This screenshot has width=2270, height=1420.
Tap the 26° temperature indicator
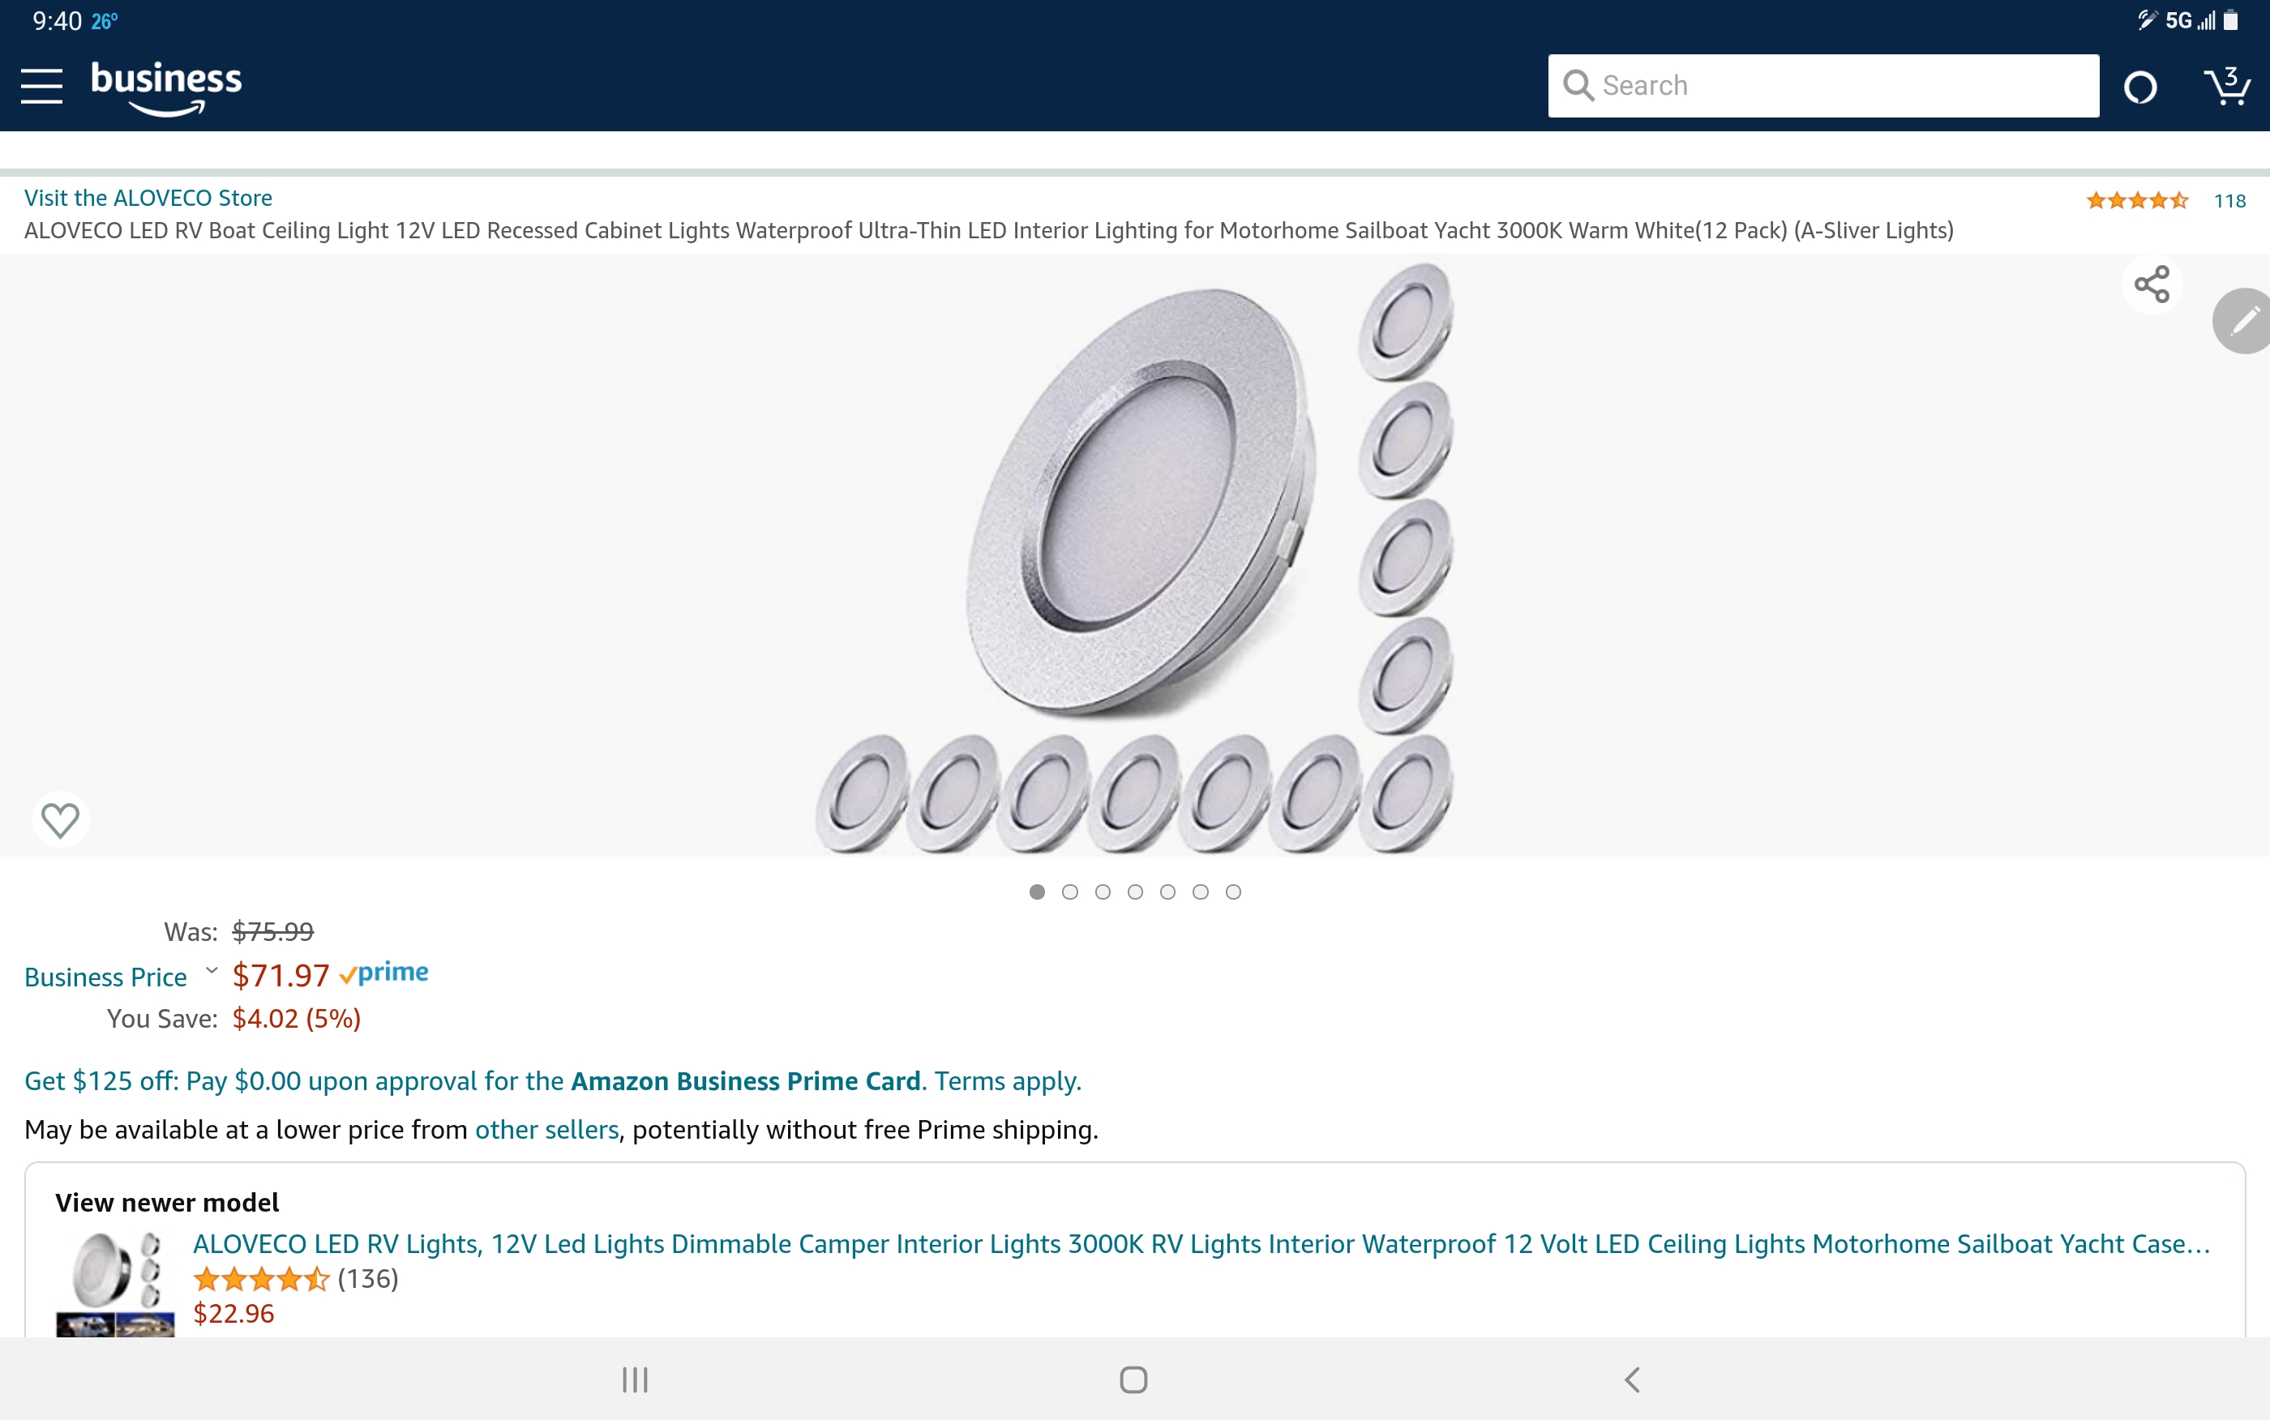[105, 20]
